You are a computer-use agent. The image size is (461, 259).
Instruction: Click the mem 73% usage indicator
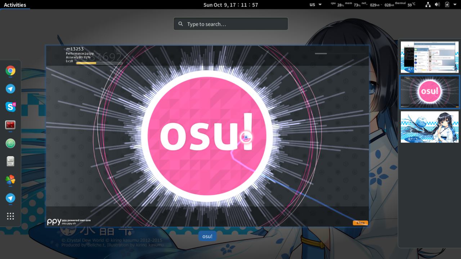(353, 5)
